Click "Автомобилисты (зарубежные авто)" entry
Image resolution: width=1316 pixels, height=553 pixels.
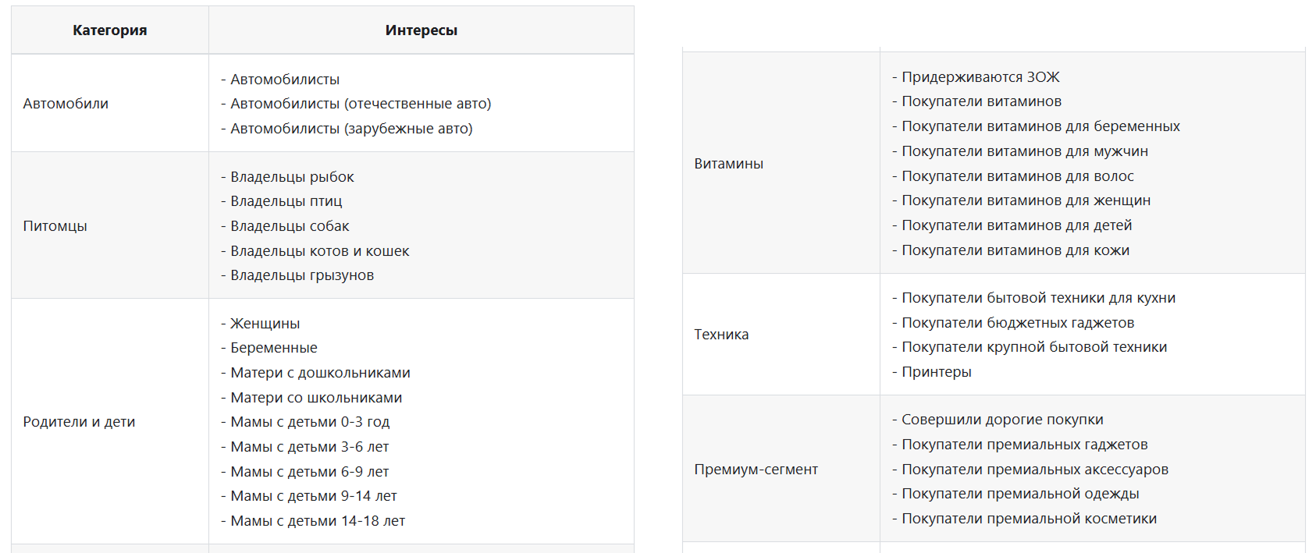351,129
